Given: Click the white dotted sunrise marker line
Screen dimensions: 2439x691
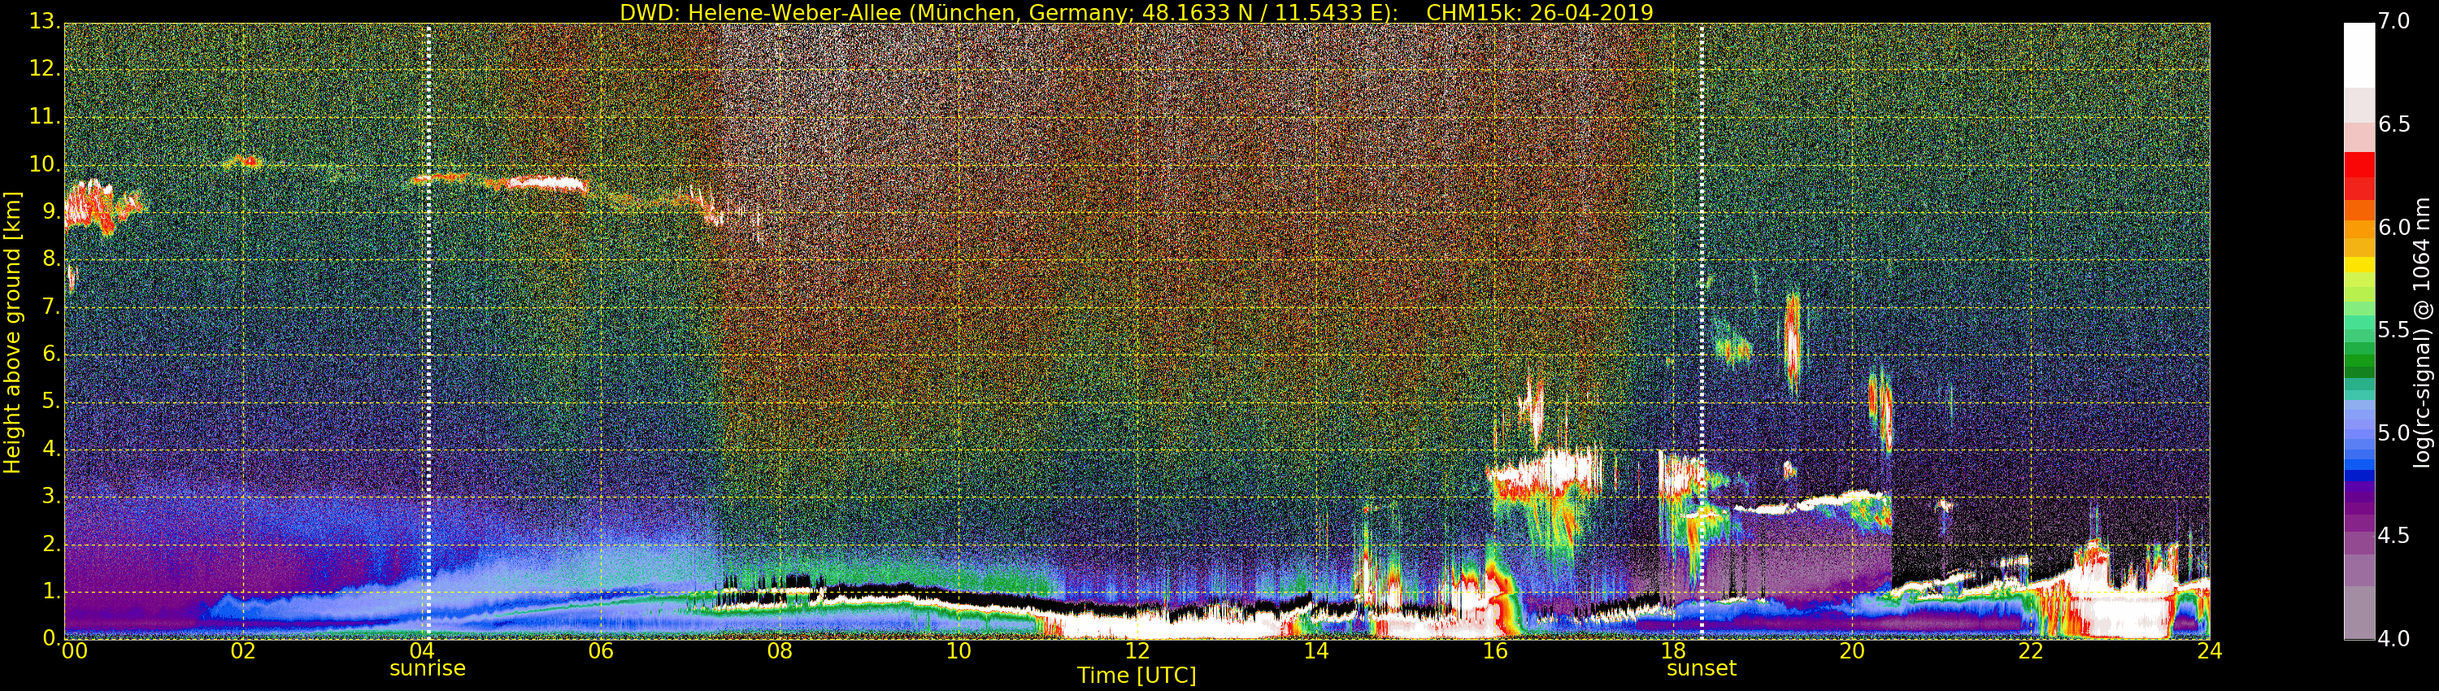Looking at the screenshot, I should pos(428,332).
